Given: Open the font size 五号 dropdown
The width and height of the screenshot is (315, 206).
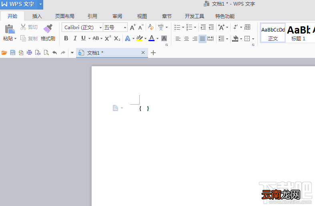Looking at the screenshot, I should point(125,28).
